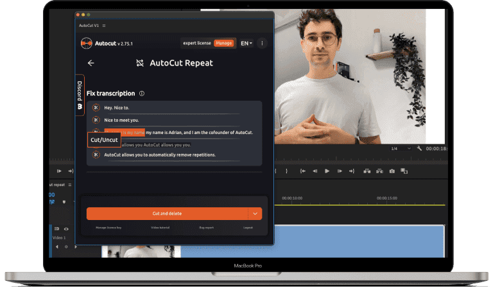Click the Cut and delete button
493x288 pixels.
tap(167, 214)
